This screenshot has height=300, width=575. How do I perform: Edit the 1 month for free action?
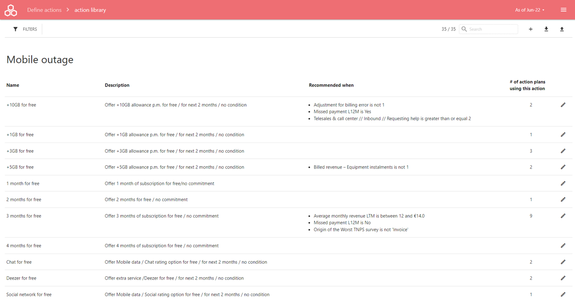tap(563, 183)
